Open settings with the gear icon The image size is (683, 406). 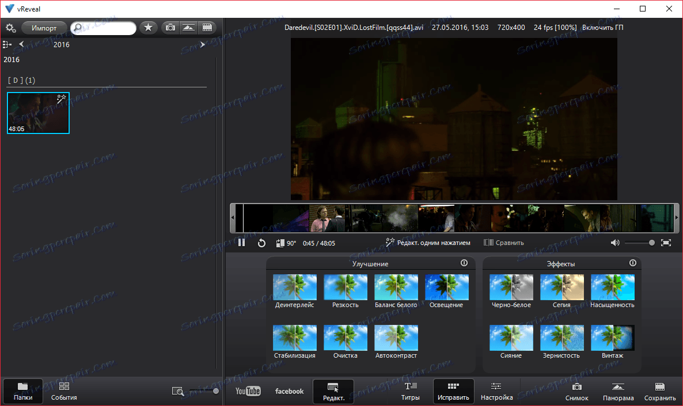[10, 28]
